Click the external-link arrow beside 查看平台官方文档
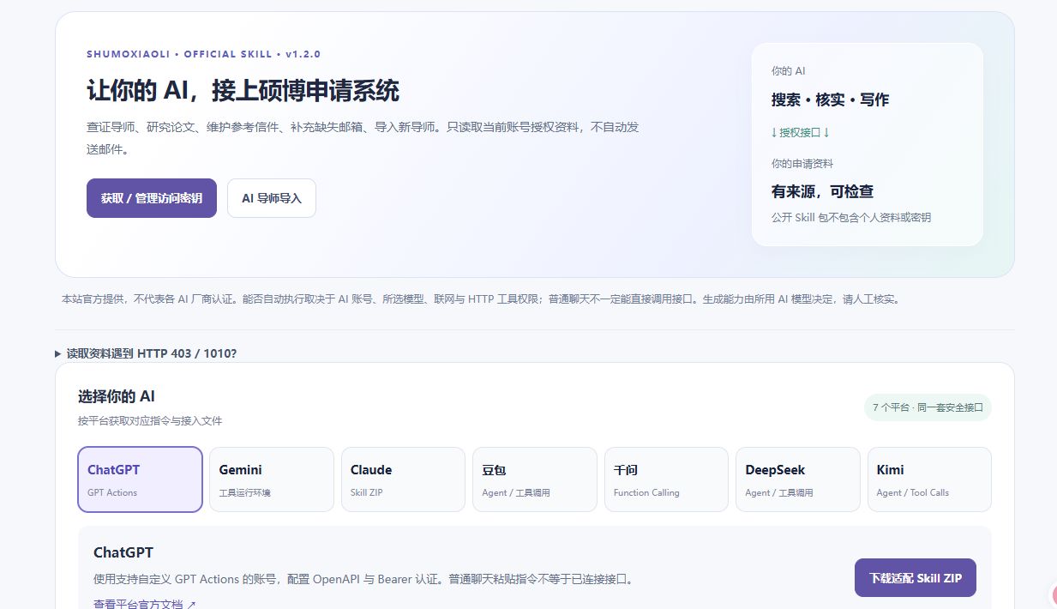The height and width of the screenshot is (609, 1057). (191, 604)
